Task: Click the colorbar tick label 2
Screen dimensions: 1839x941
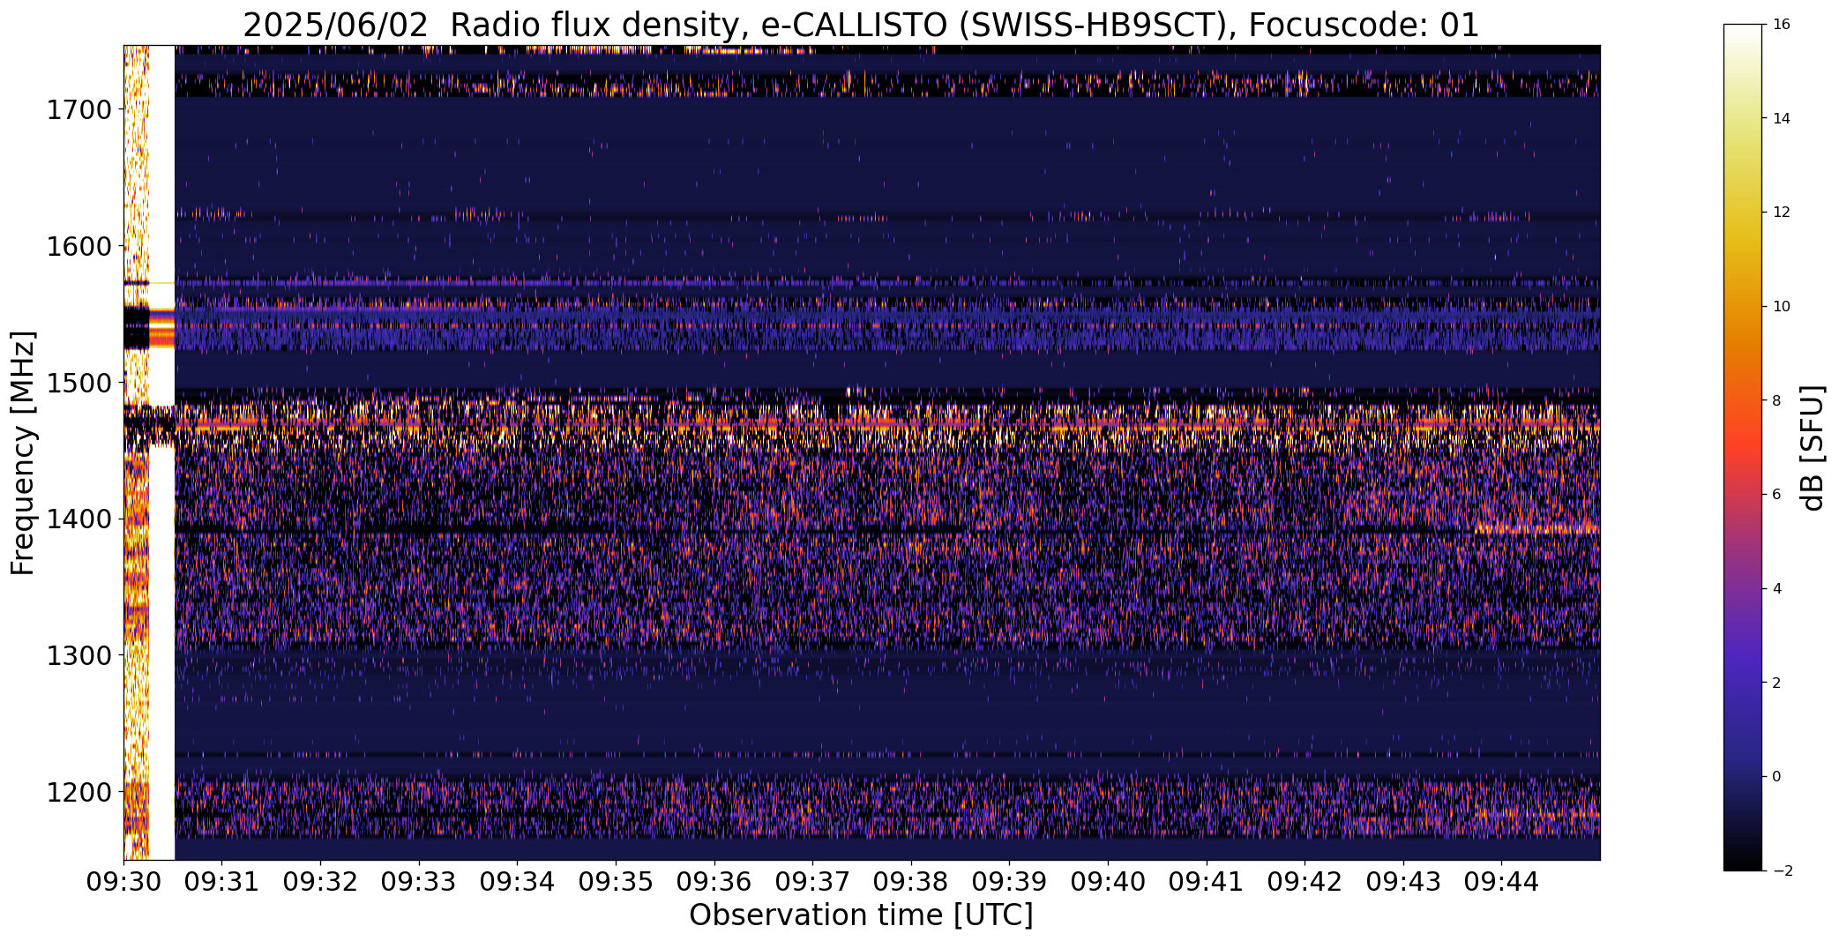Action: tap(1776, 683)
